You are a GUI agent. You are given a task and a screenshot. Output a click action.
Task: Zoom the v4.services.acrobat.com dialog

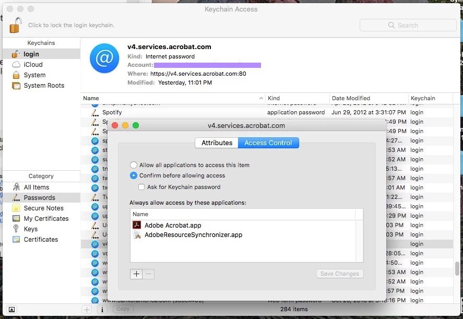tap(136, 125)
